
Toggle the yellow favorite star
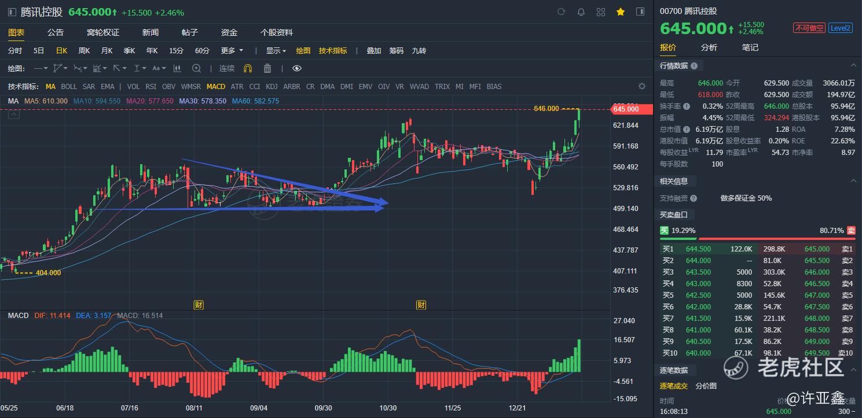(620, 12)
